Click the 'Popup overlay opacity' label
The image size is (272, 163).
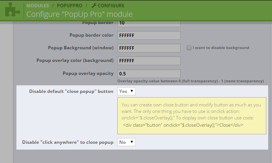[88, 73]
